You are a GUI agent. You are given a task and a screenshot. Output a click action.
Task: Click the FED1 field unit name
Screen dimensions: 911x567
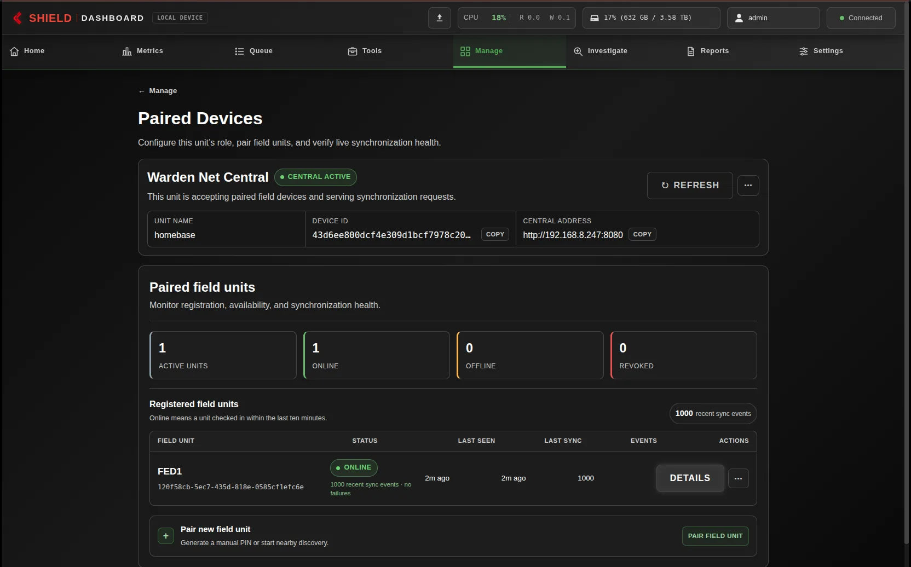pos(170,471)
